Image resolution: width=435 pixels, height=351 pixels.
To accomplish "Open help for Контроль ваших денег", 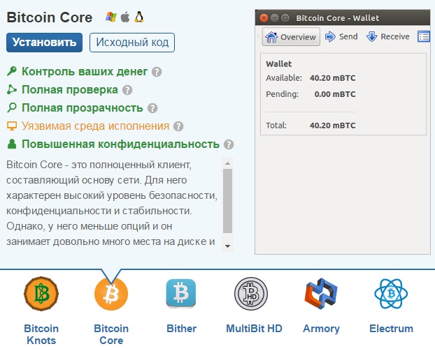I will pos(157,72).
